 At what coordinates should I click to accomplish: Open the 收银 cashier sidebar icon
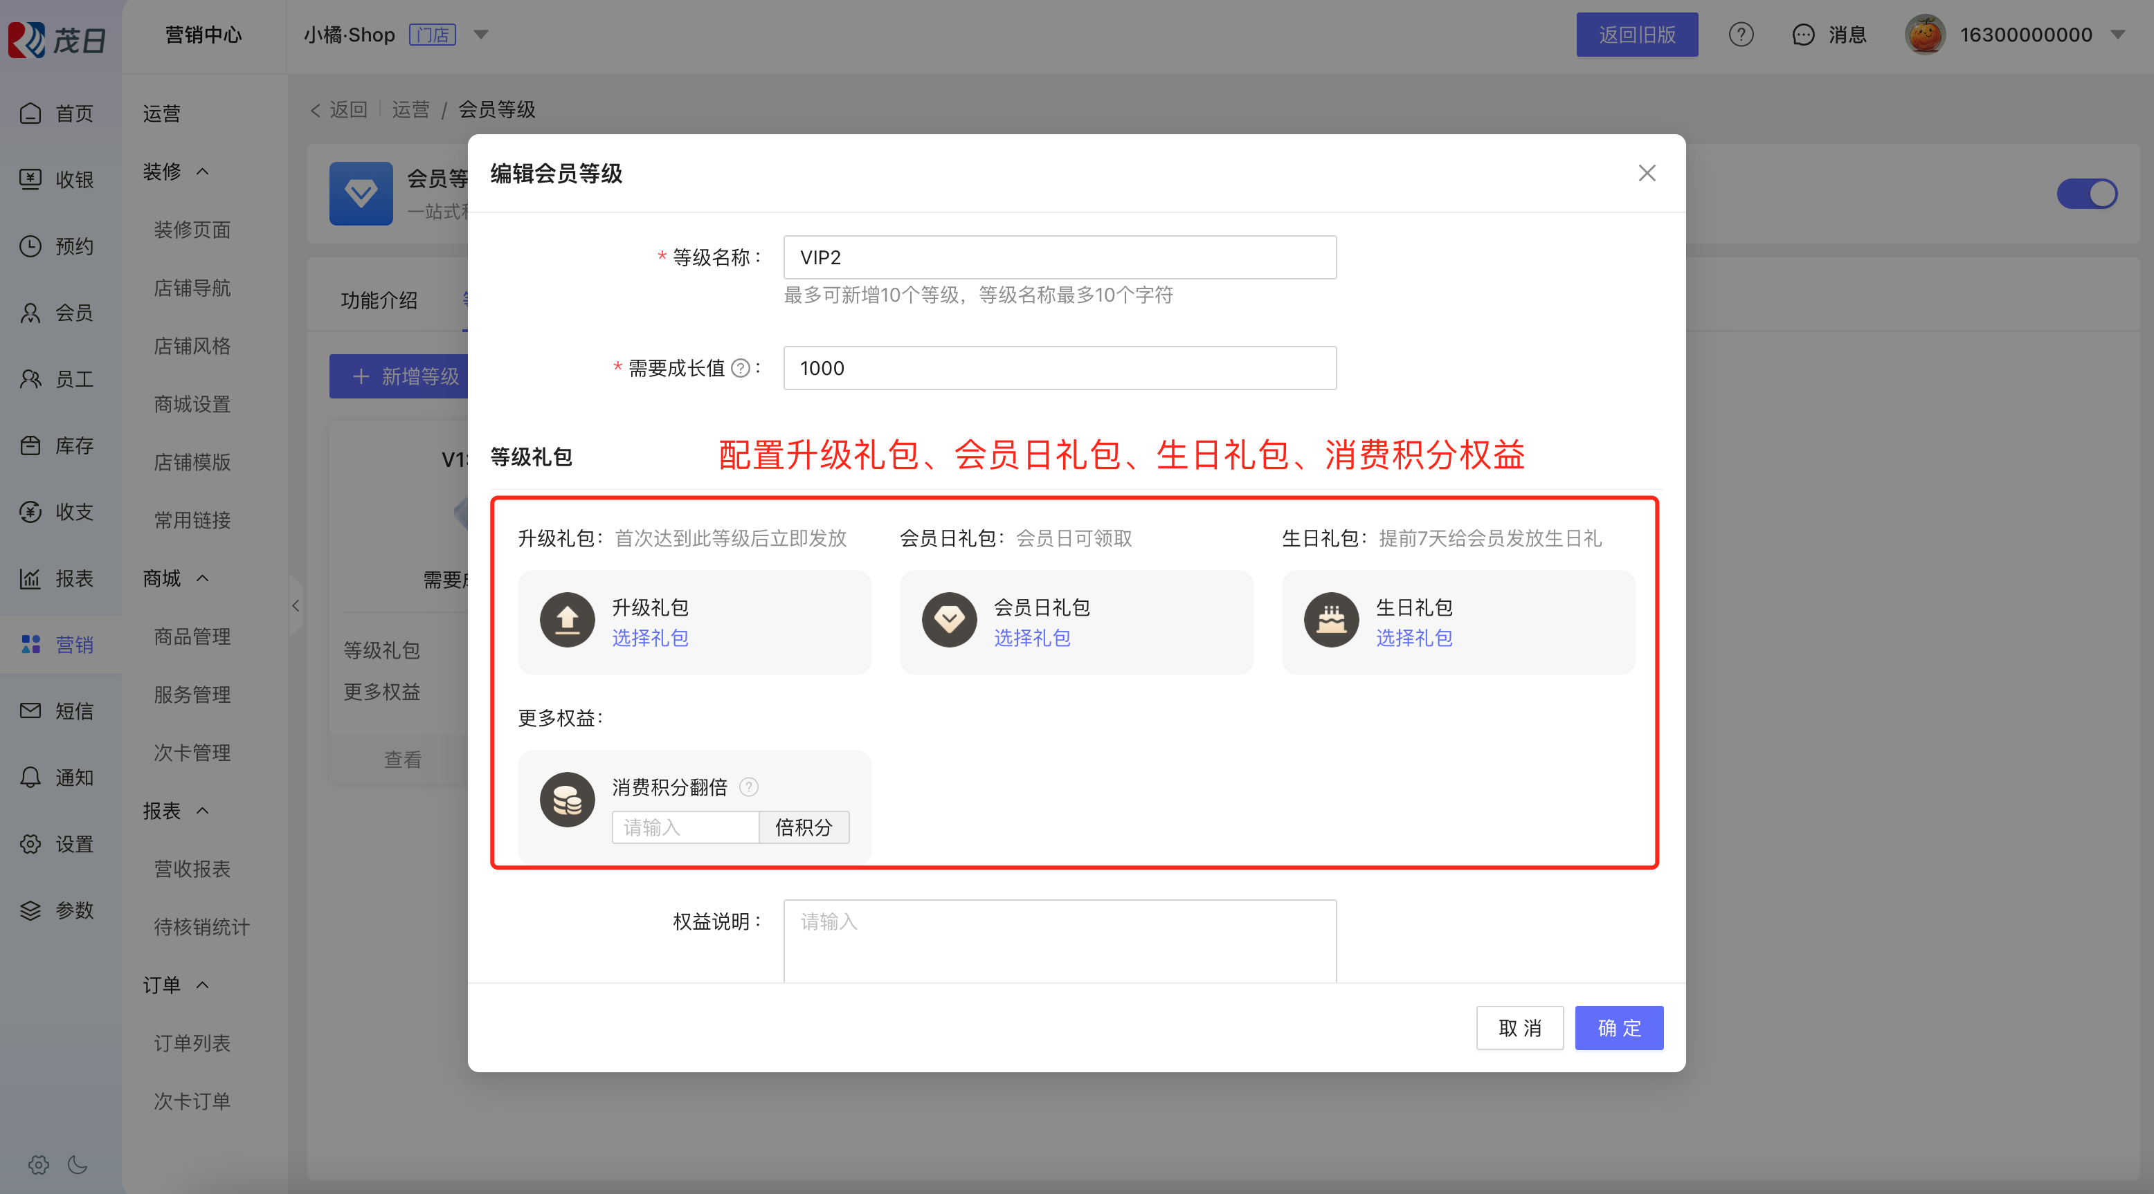31,178
